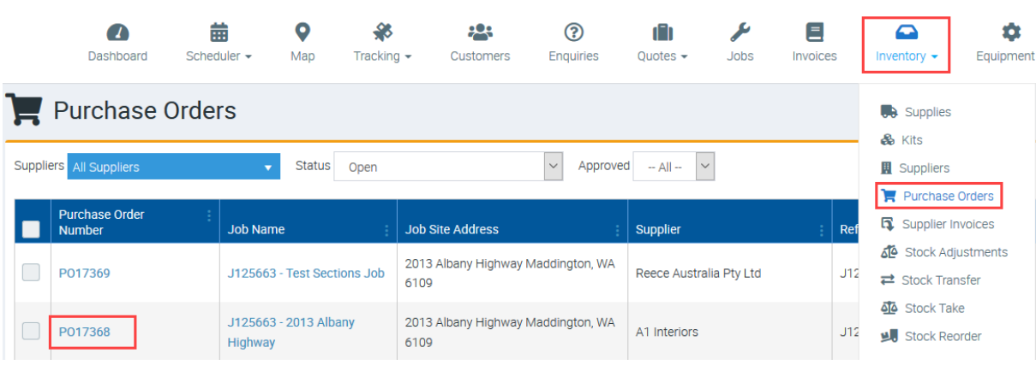The height and width of the screenshot is (365, 1036).
Task: Check the box for PO17369 row
Action: click(x=31, y=273)
